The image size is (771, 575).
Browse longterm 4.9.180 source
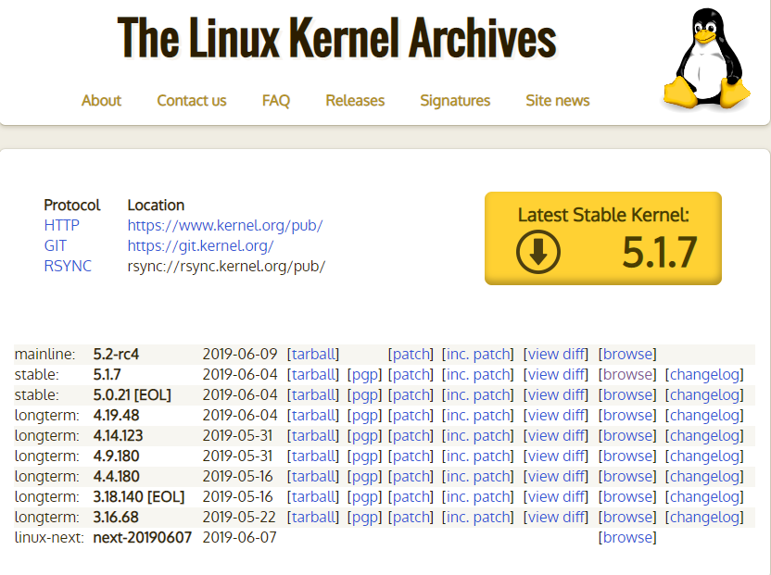(627, 456)
